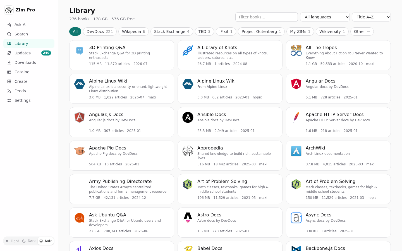Filter by Wikipedia category
Screen dimensions: 402x251
click(133, 32)
